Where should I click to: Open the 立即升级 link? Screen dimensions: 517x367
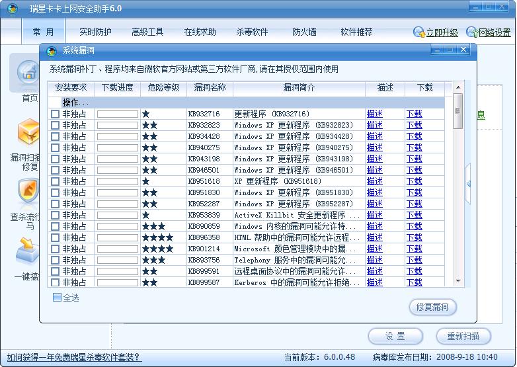pyautogui.click(x=442, y=32)
